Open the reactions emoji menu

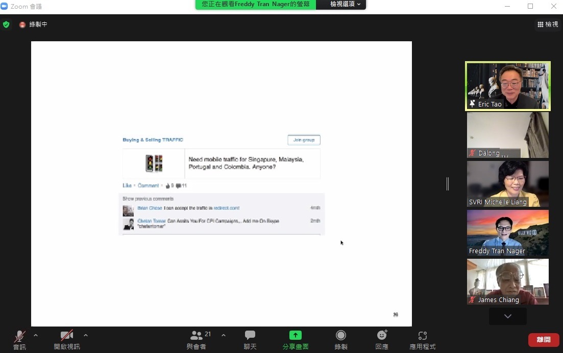[381, 335]
